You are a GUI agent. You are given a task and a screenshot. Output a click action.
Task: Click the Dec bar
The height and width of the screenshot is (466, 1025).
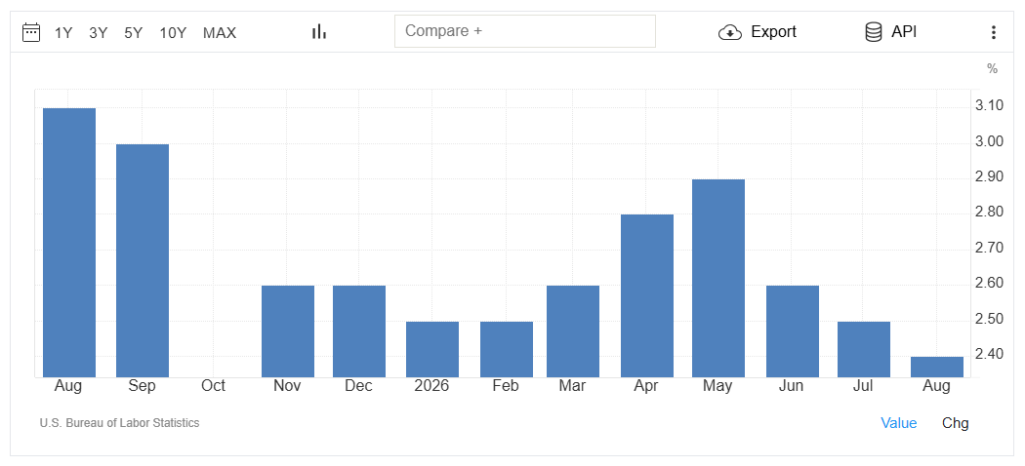coord(359,331)
